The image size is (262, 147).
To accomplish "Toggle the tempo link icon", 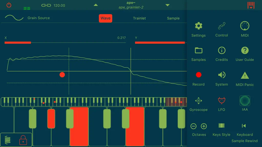I will click(x=46, y=6).
